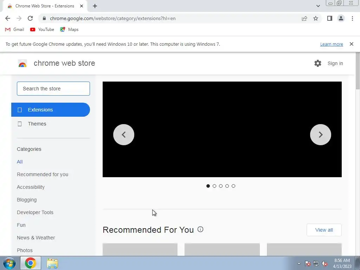Image resolution: width=360 pixels, height=270 pixels.
Task: Browse the Photos category
Action: (x=25, y=250)
